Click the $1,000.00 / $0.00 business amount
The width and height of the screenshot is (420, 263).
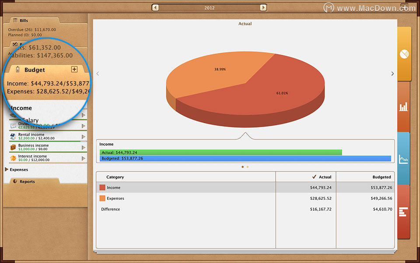click(33, 149)
